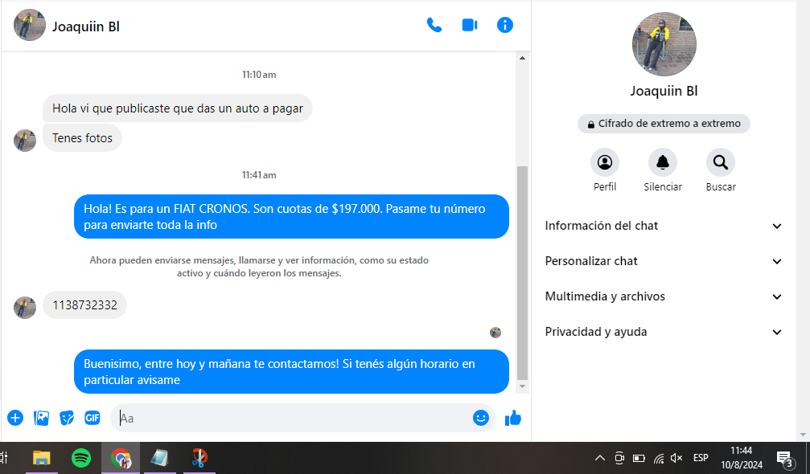Expand Información del chat section
Screen dimensions: 810x474
(x=664, y=226)
